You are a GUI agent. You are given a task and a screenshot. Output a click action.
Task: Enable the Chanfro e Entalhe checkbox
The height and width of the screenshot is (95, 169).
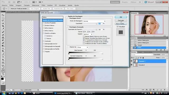44,34
